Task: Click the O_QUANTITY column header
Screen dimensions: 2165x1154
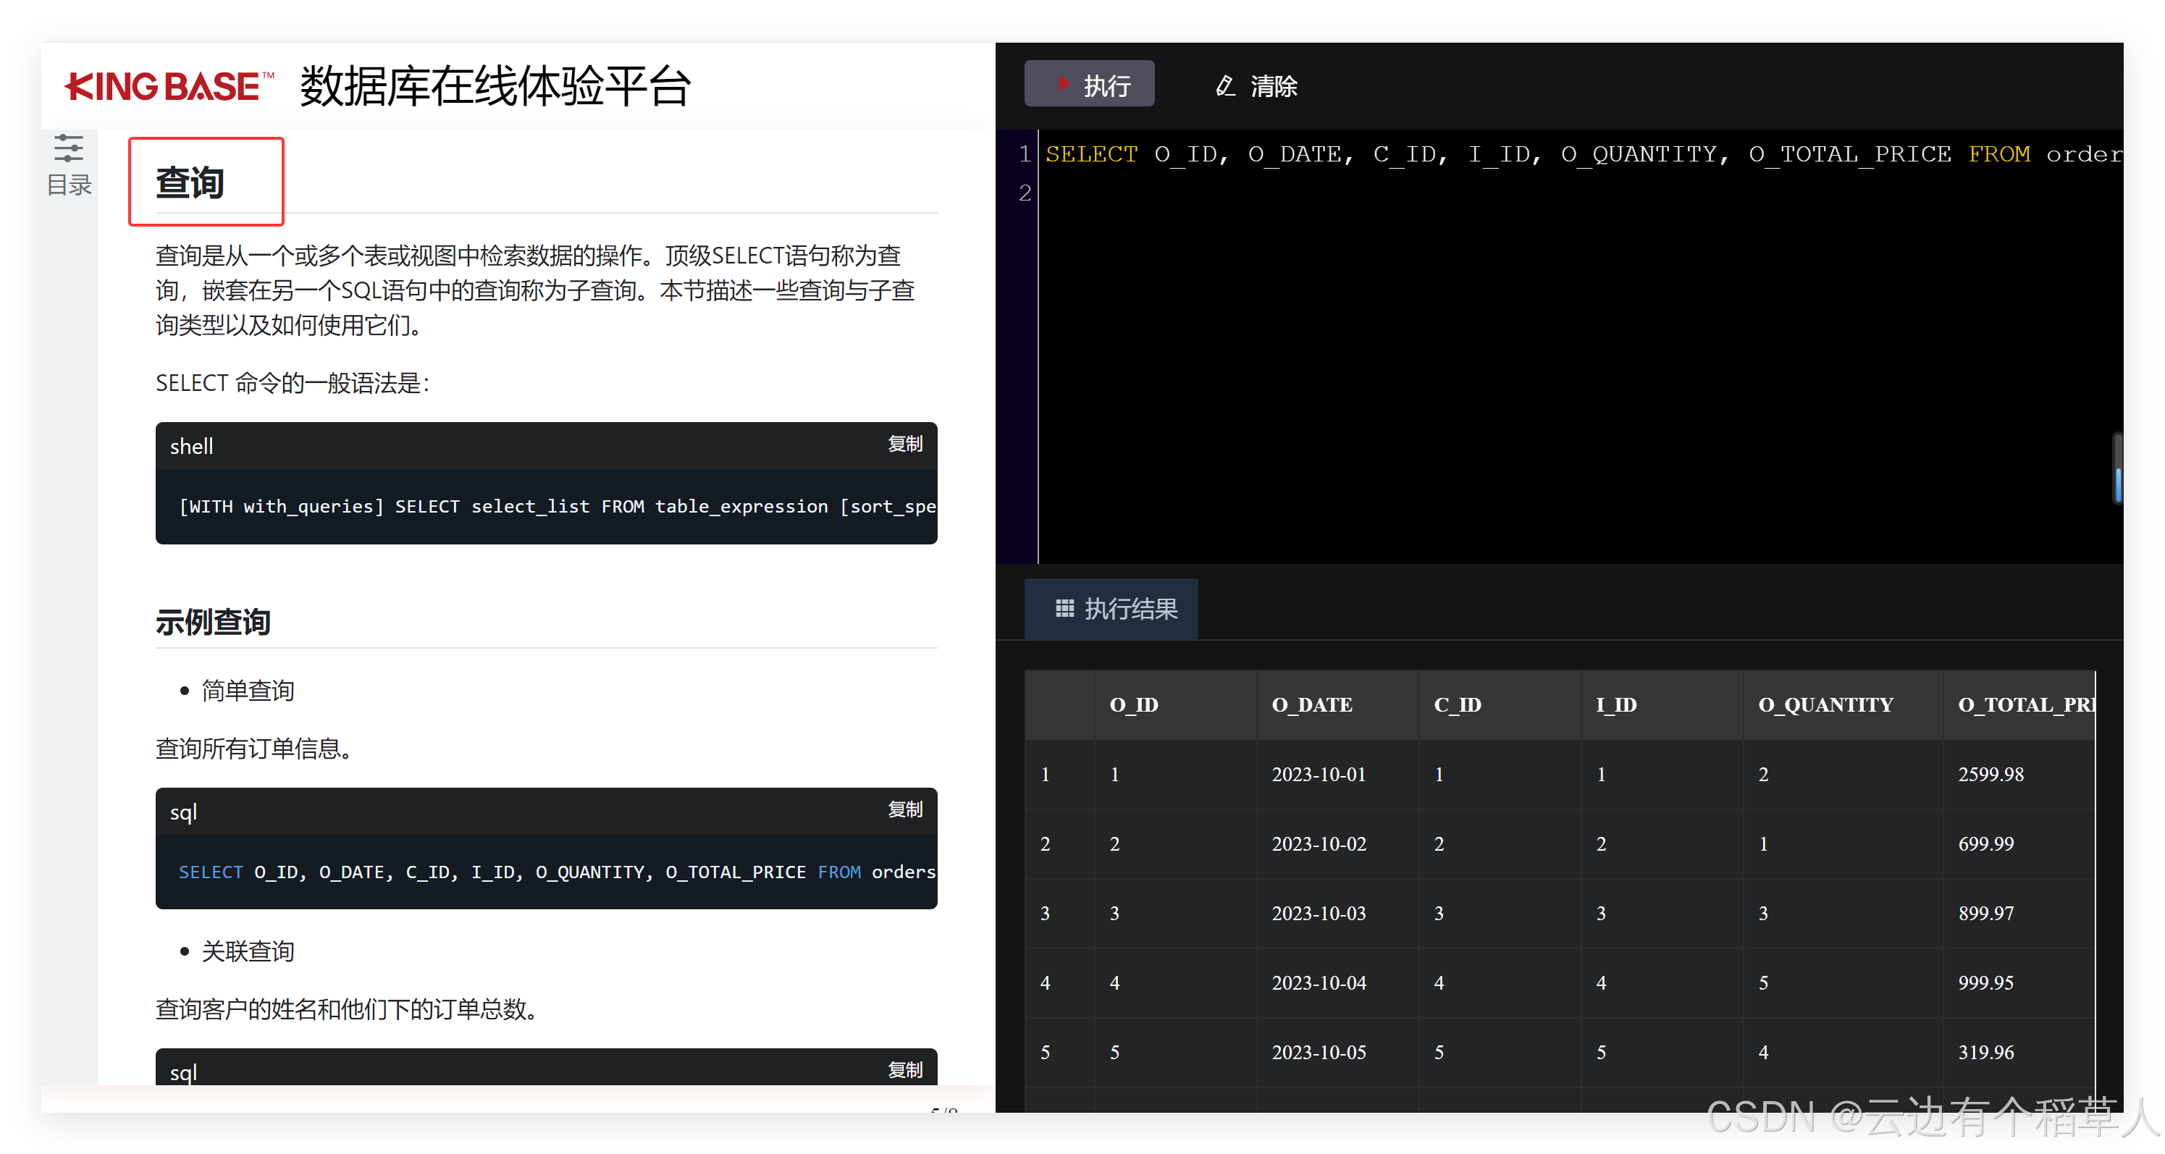Action: pos(1825,704)
